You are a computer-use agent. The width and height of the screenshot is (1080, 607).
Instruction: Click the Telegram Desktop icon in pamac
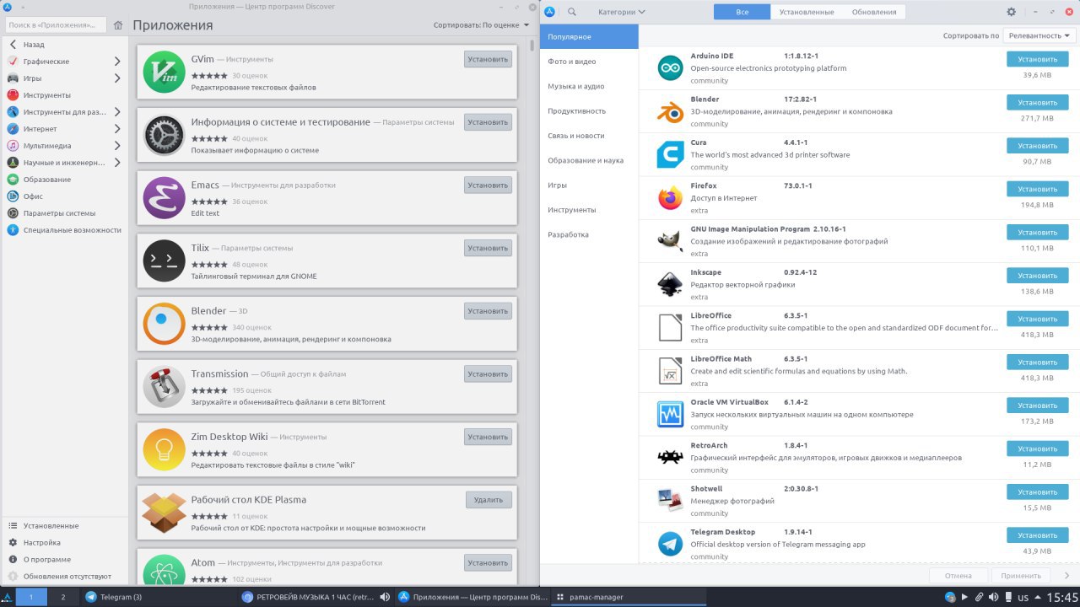pos(670,545)
